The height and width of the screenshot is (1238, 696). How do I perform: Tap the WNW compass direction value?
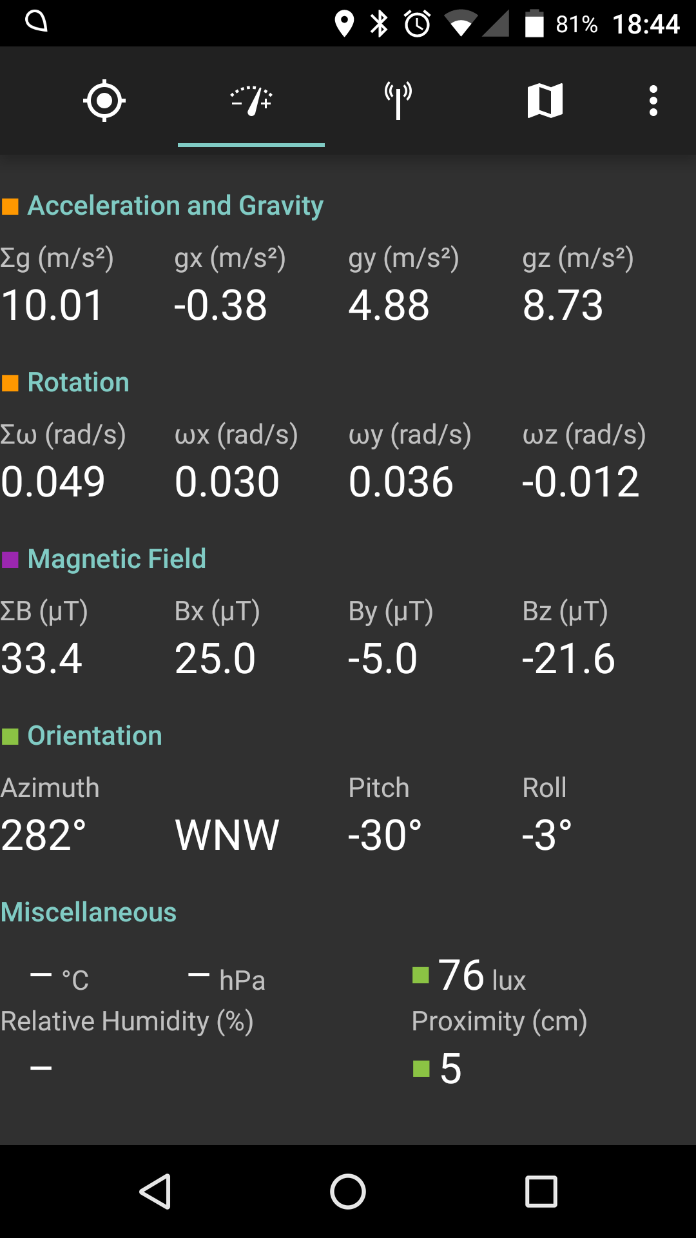pyautogui.click(x=227, y=835)
